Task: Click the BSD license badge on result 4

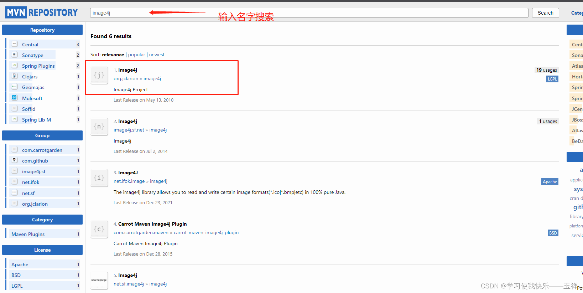Action: (553, 233)
